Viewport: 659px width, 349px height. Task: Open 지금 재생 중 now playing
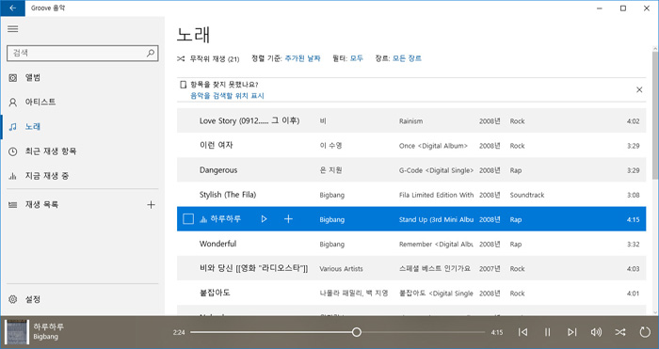[82, 176]
